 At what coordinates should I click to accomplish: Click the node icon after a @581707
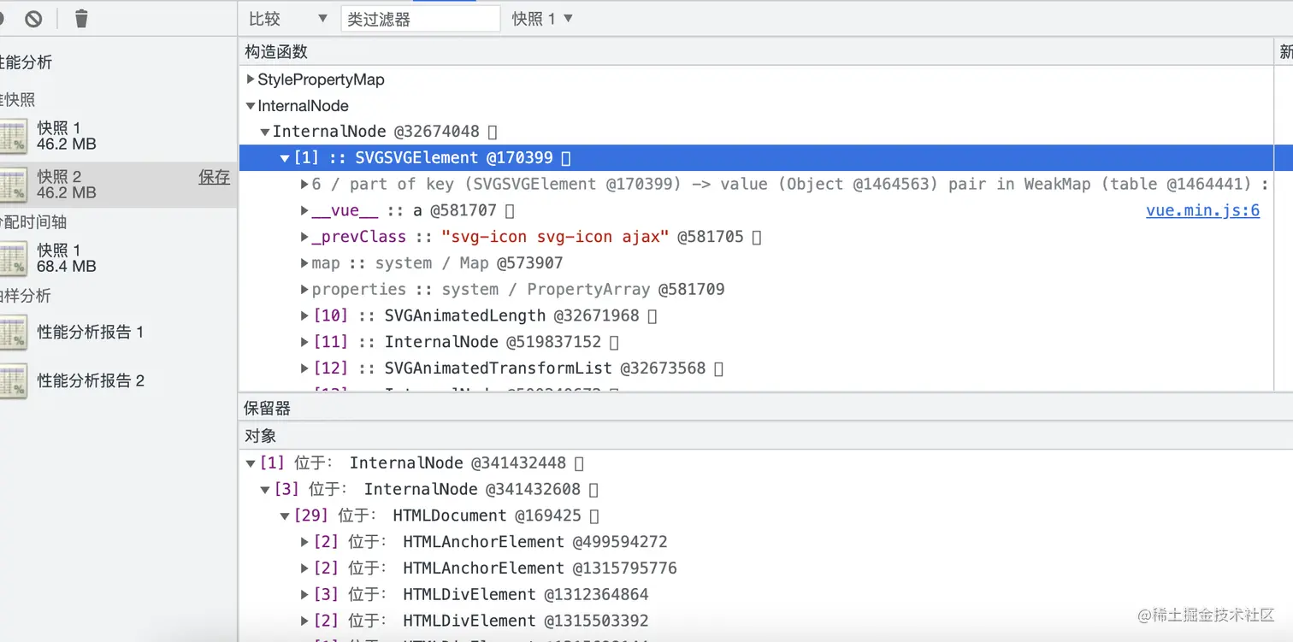[x=509, y=210]
